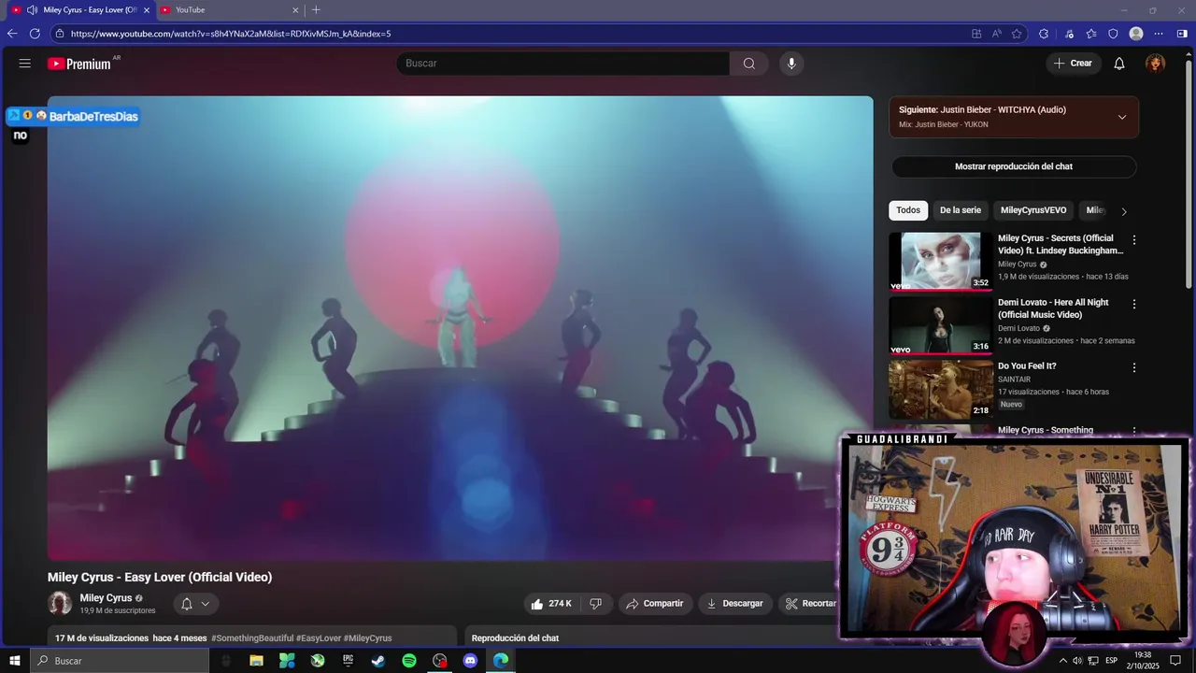Open options for Secrets video
Viewport: 1196px width, 673px height.
[x=1134, y=240]
